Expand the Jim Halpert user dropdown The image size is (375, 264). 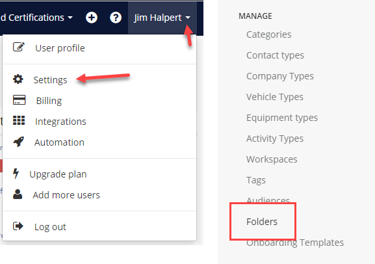(x=162, y=18)
